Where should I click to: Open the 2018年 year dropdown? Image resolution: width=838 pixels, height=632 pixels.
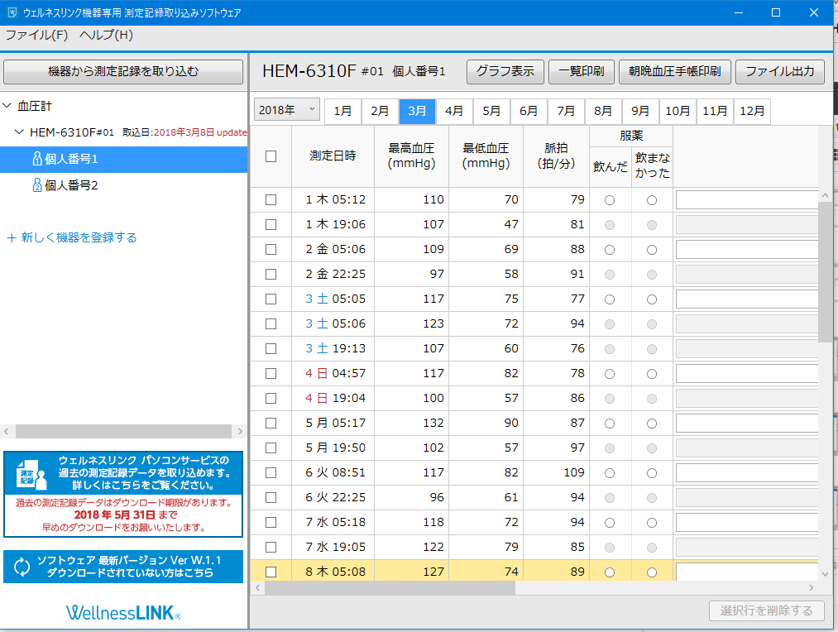click(287, 110)
